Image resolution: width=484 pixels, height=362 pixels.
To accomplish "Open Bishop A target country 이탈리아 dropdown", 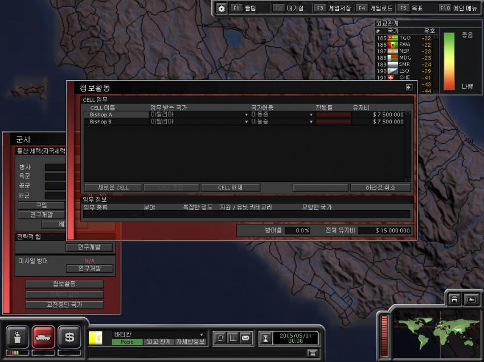I will tap(246, 115).
